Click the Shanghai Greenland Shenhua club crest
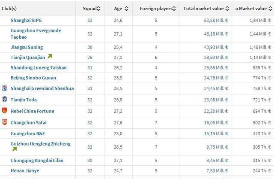This screenshot has width=274, height=179. point(5,88)
